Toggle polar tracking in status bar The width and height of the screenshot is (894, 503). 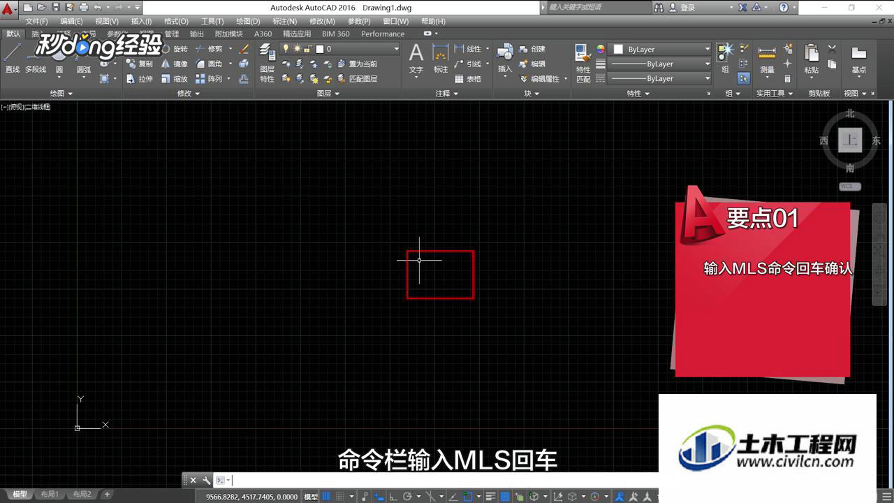407,496
